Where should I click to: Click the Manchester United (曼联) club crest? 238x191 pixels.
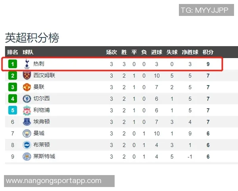[x=27, y=87]
